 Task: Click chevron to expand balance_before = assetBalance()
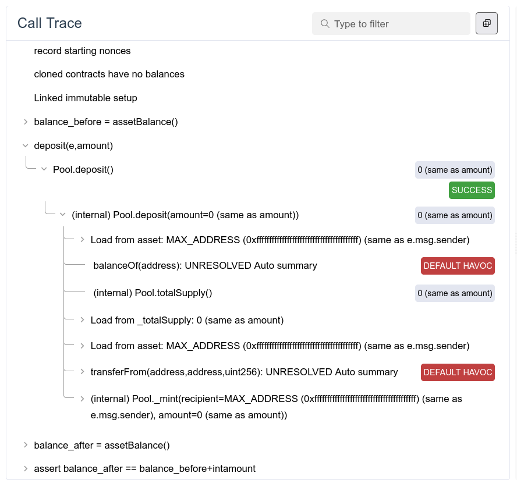click(26, 122)
